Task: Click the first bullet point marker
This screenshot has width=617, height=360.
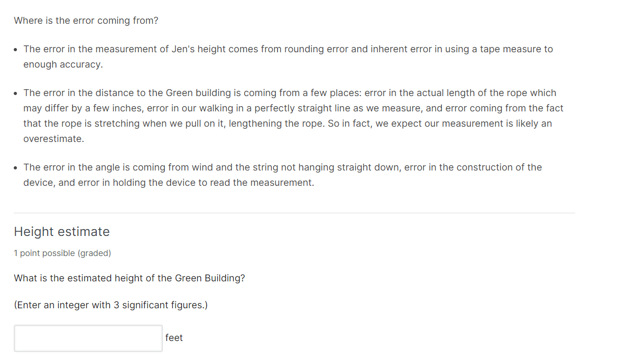Action: pyautogui.click(x=15, y=49)
